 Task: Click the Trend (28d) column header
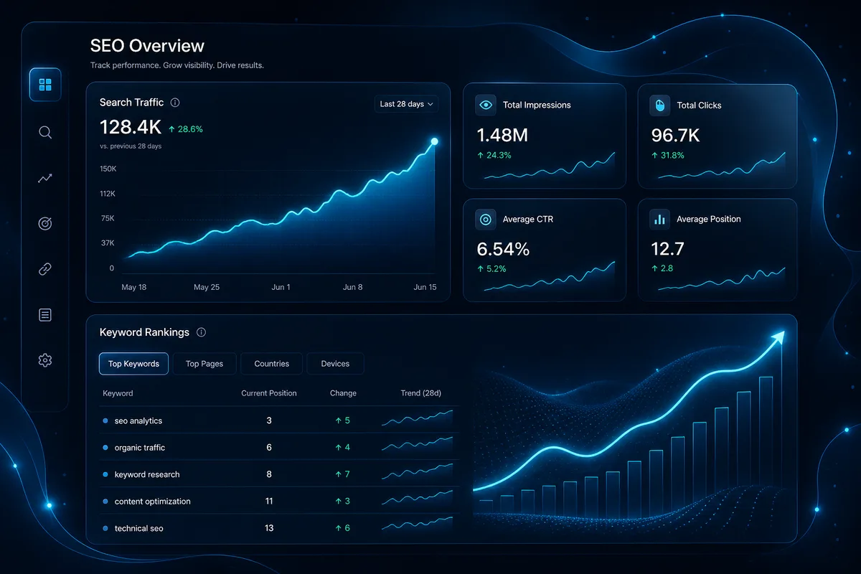click(x=420, y=393)
